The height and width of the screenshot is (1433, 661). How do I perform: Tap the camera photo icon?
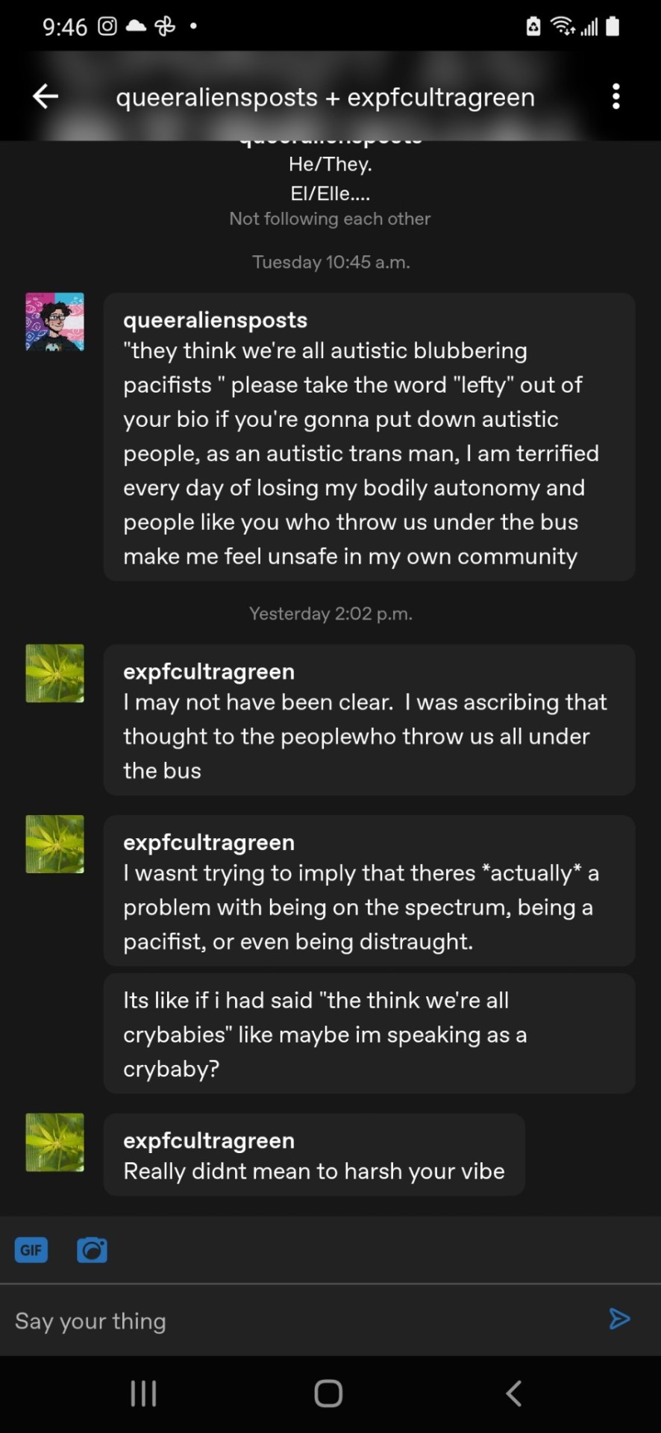click(92, 1249)
